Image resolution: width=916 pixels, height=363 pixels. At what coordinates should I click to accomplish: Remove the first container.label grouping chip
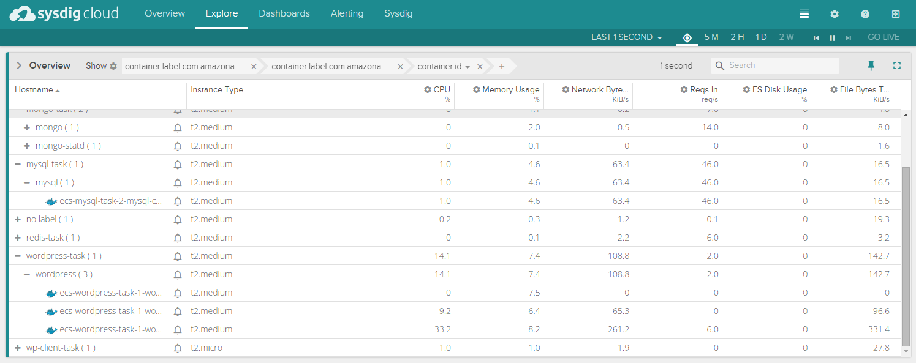pyautogui.click(x=254, y=67)
